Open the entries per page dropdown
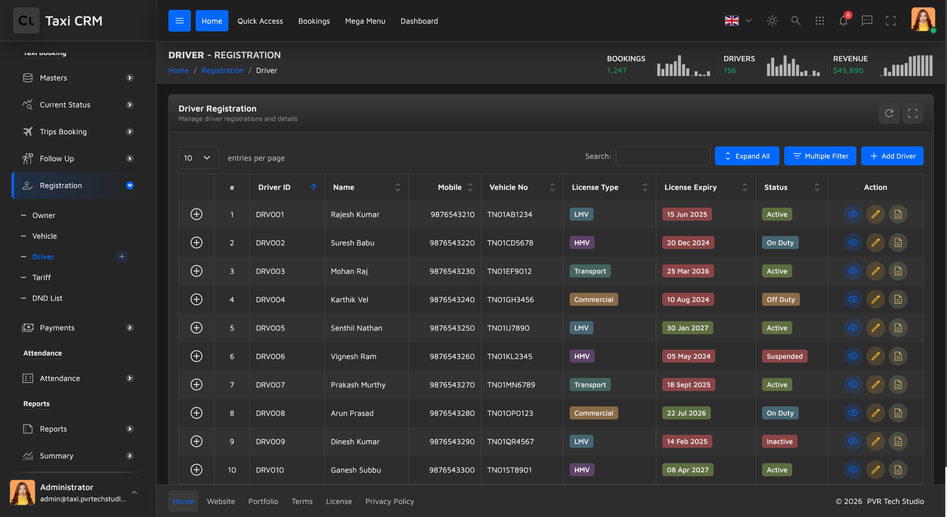Viewport: 947px width, 517px height. tap(199, 158)
